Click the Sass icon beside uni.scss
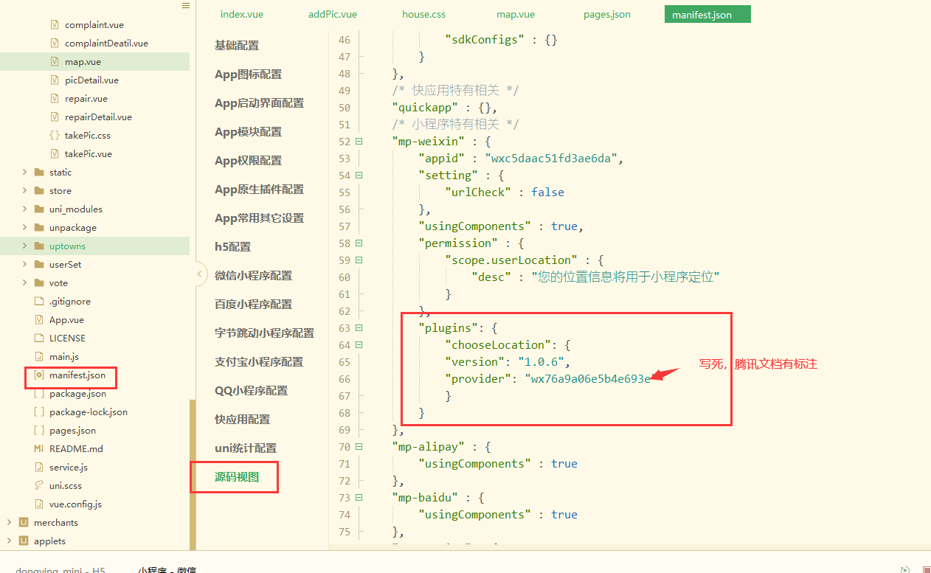The width and height of the screenshot is (931, 573). coord(39,486)
